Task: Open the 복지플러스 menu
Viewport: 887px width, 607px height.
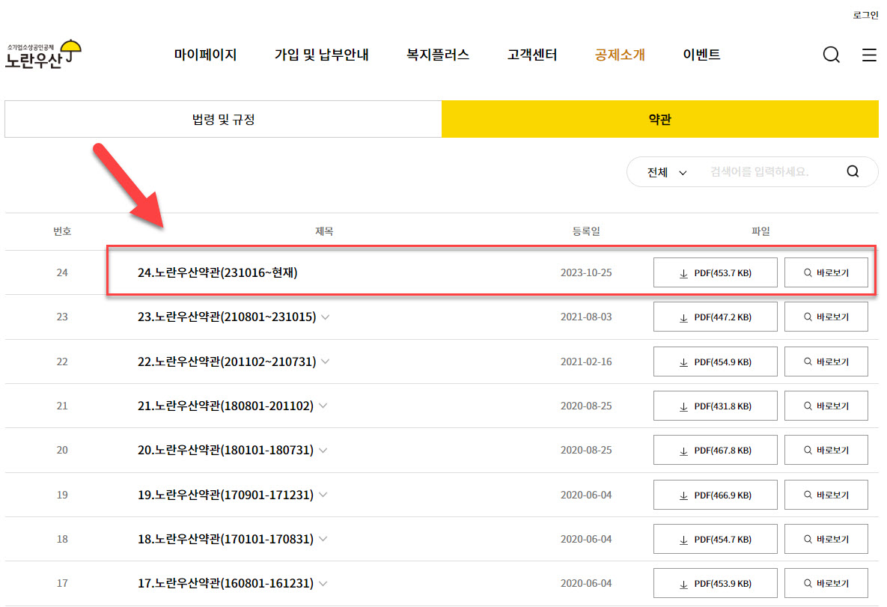Action: tap(438, 55)
